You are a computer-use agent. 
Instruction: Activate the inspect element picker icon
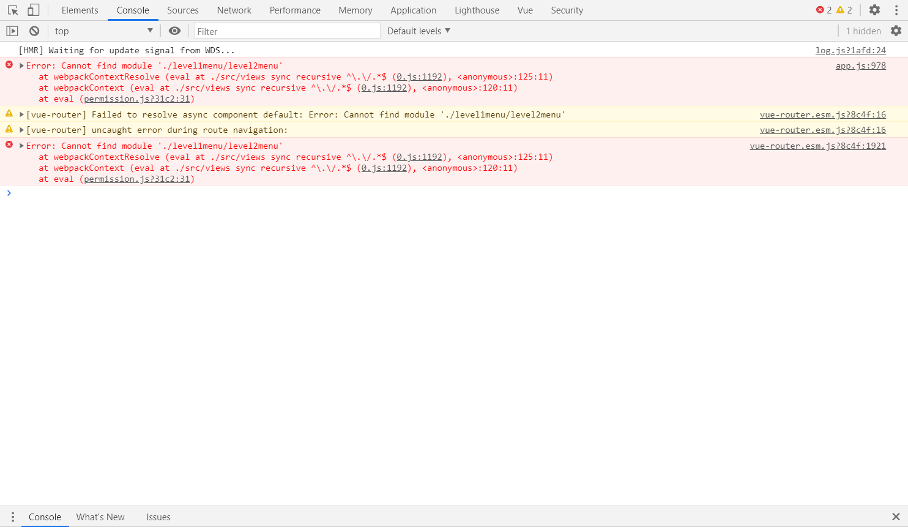13,10
